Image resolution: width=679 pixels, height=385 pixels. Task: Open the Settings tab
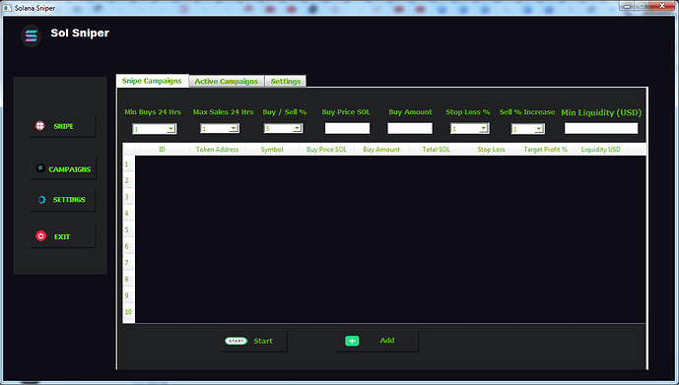[x=286, y=82]
